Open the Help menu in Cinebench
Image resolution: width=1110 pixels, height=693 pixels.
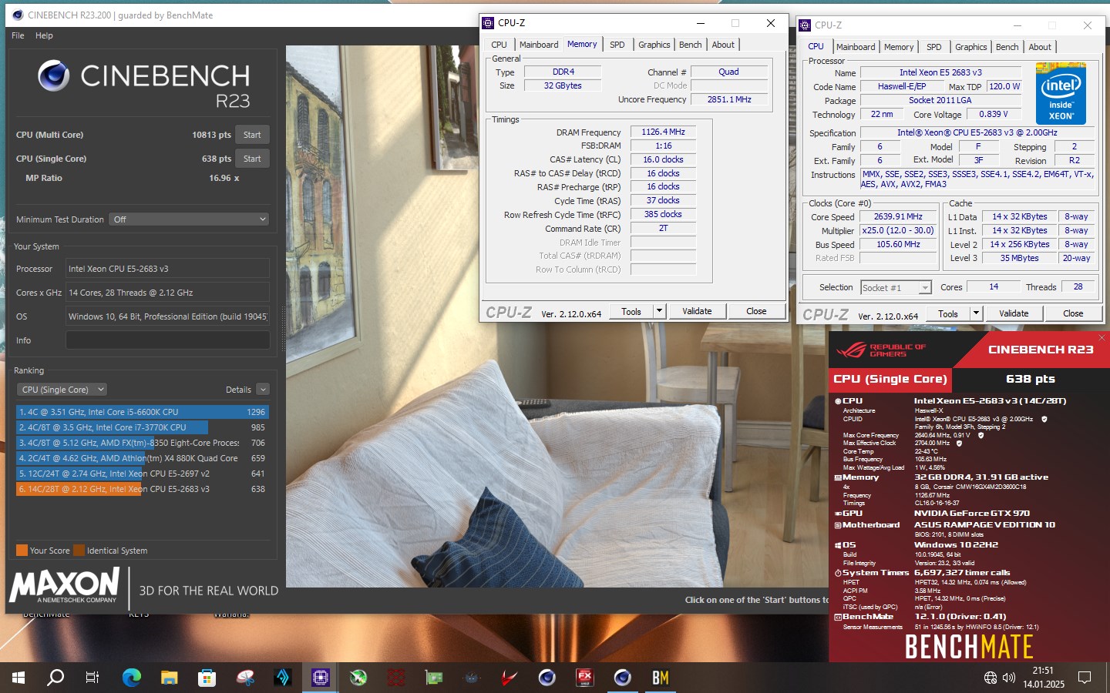(x=44, y=35)
